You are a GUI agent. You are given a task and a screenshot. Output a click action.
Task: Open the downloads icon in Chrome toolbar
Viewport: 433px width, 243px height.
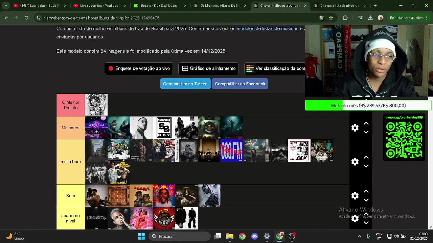pyautogui.click(x=370, y=18)
